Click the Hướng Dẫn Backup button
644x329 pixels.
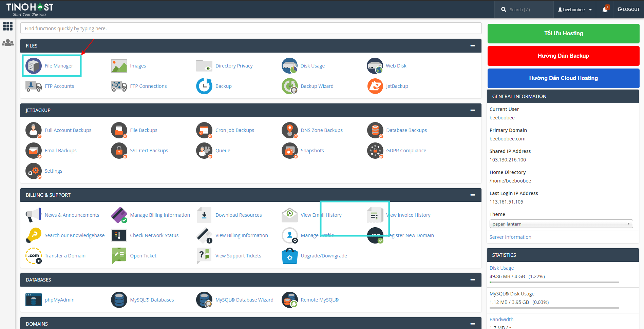pos(564,56)
